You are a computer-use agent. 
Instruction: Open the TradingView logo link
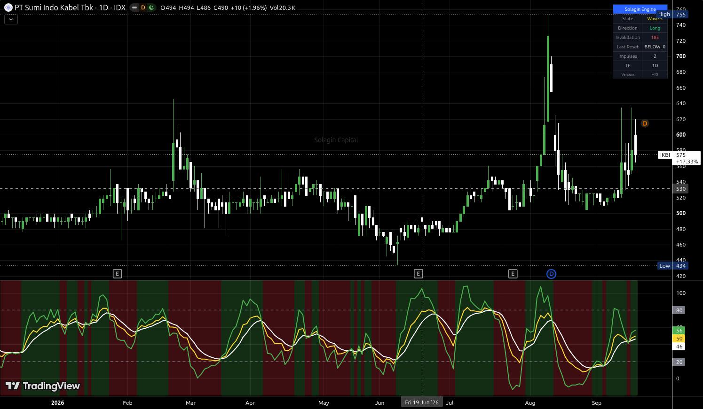pyautogui.click(x=43, y=386)
